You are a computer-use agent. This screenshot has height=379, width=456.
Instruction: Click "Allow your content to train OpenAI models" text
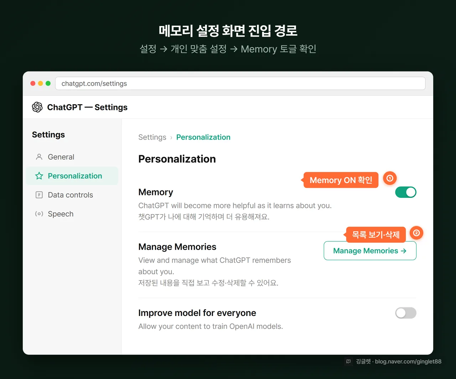pos(211,326)
